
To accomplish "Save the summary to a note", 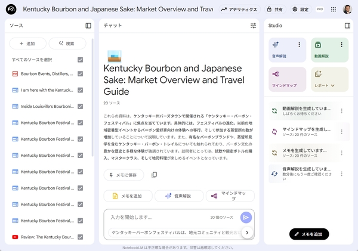I will pos(124,175).
